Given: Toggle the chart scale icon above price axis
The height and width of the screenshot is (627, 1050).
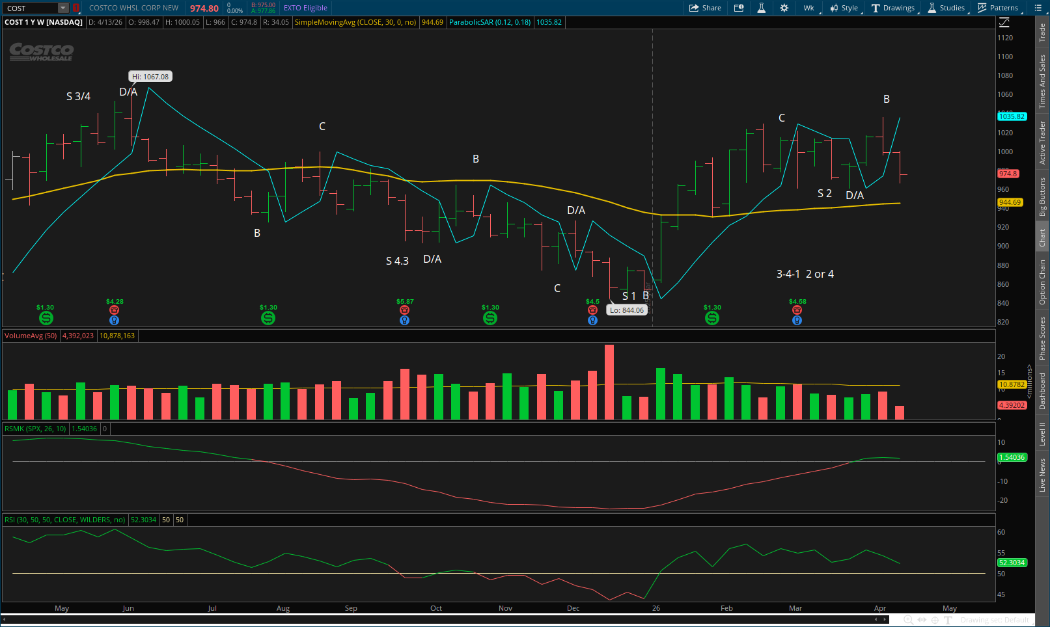Looking at the screenshot, I should (1004, 22).
